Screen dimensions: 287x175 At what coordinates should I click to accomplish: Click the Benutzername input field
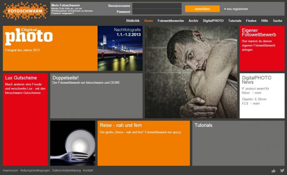click(157, 6)
